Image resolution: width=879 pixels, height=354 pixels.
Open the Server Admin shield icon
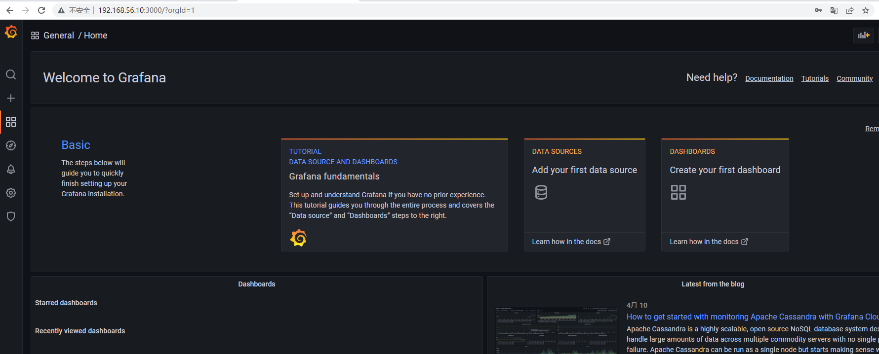11,216
